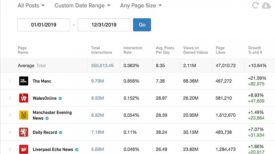Viewport: 275px width, 154px height.
Task: Select The Manc page likes 467,272
Action: [224, 81]
